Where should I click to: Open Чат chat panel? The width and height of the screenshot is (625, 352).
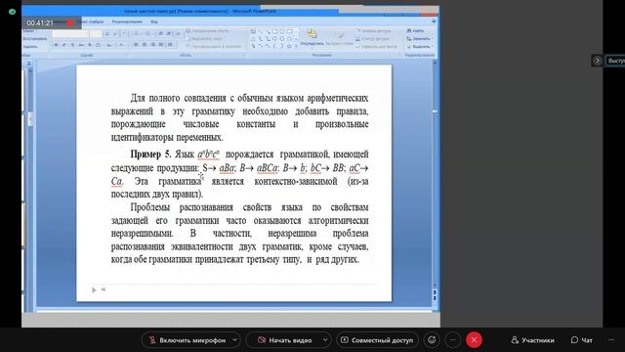582,340
